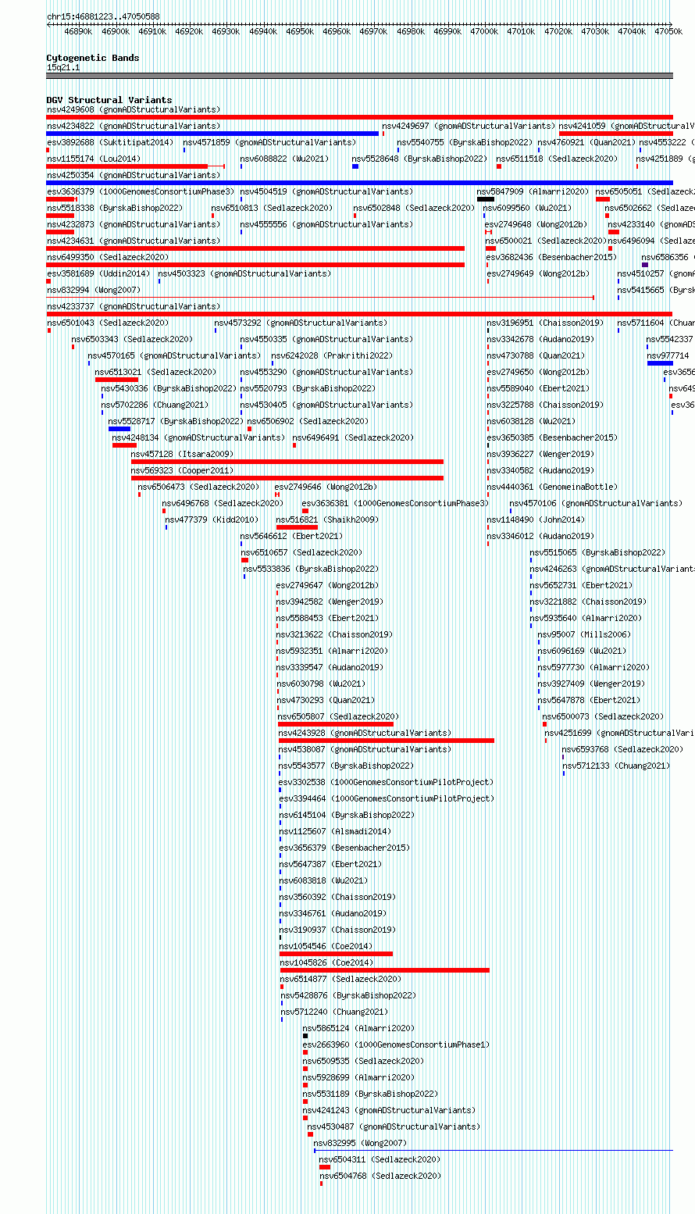Click nsv4440361 (GenomeinaBottle) label
This screenshot has height=1214, width=695.
552,487
